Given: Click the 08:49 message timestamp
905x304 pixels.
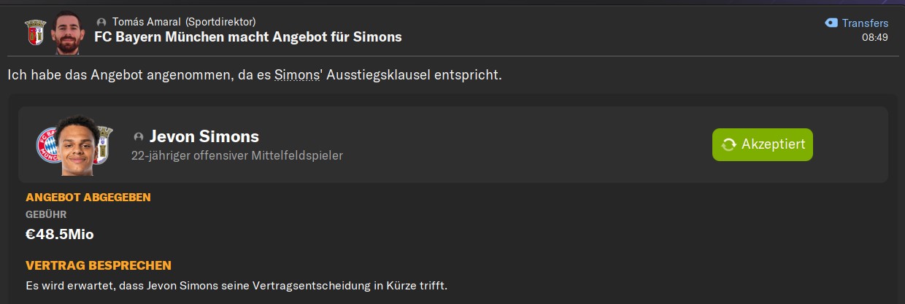Looking at the screenshot, I should pyautogui.click(x=874, y=37).
